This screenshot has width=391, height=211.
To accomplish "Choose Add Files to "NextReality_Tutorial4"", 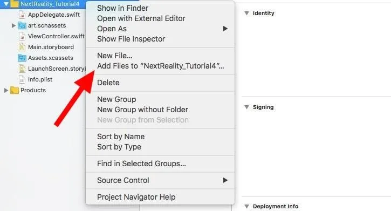I will (x=160, y=66).
